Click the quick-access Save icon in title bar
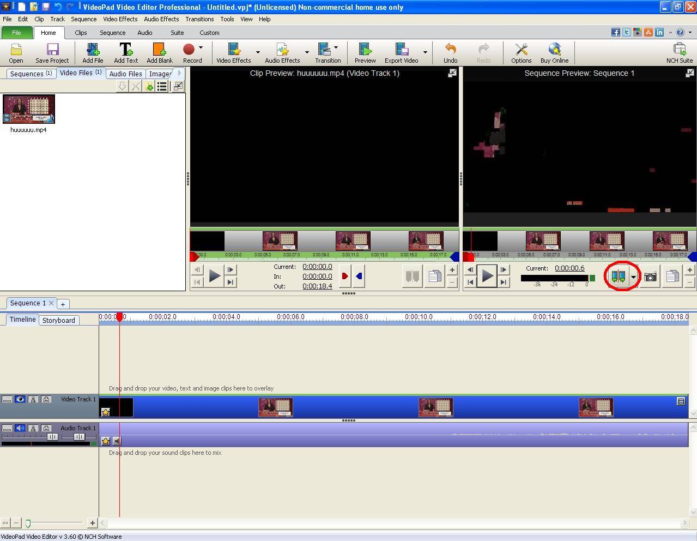This screenshot has width=697, height=541. click(46, 7)
